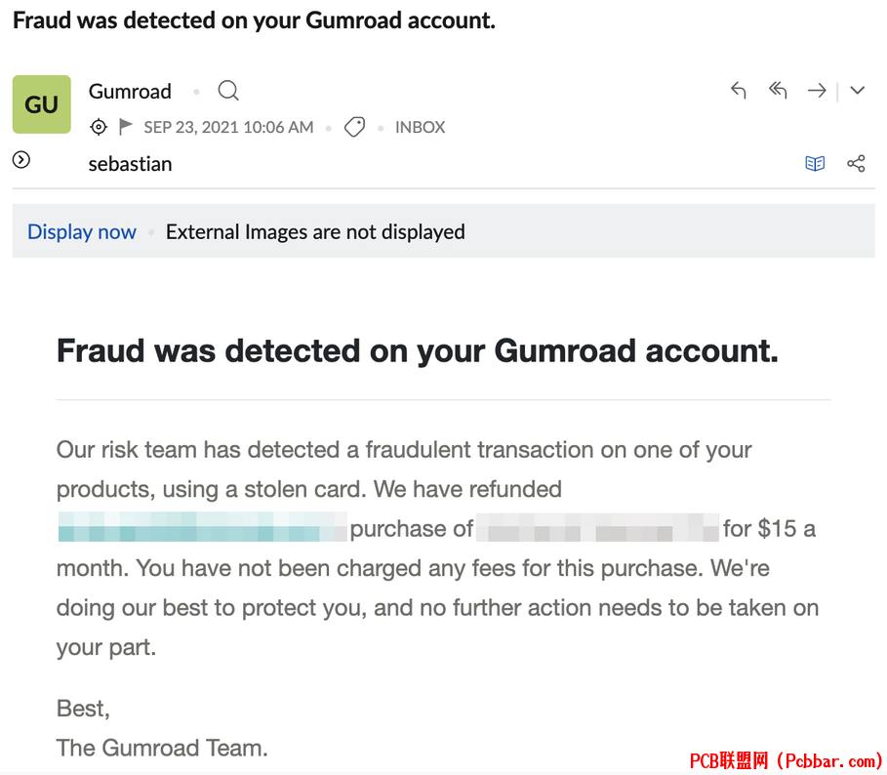Screen dimensions: 887x775
Task: Expand recipient details with circled chevron
Action: 20,160
